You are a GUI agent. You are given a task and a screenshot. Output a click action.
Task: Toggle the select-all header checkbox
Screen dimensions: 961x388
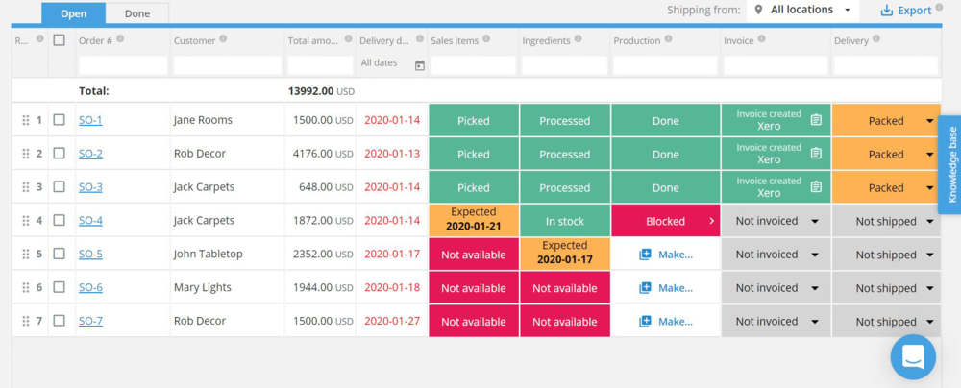59,39
